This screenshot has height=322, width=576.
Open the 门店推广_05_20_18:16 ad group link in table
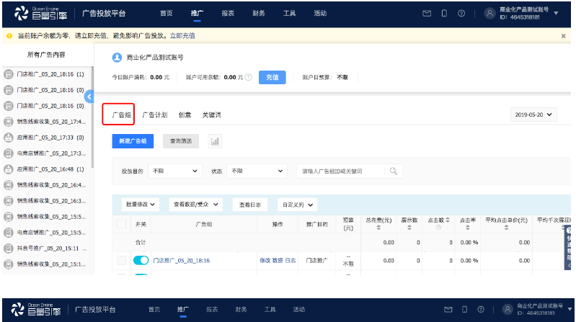click(181, 260)
